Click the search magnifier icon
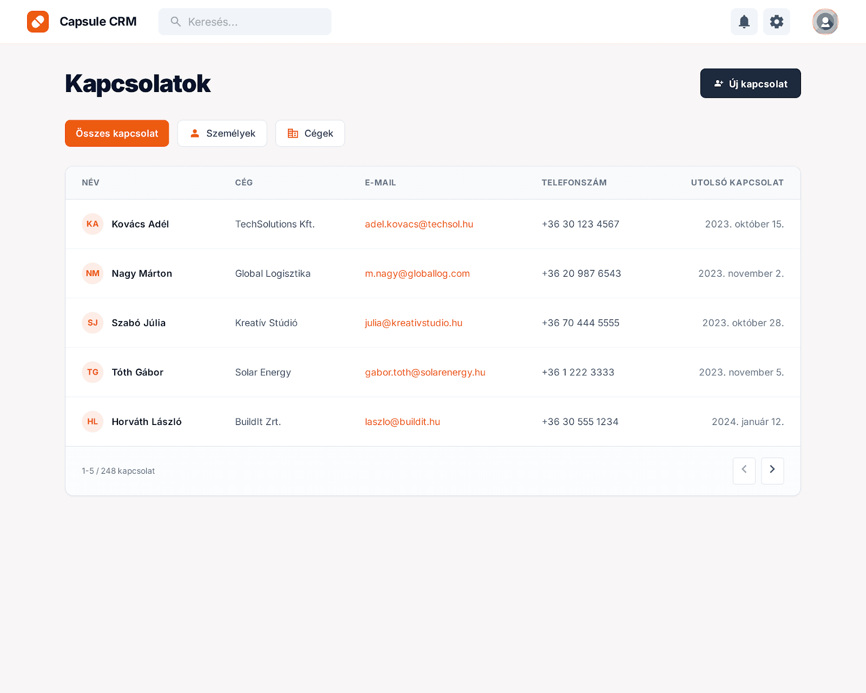Screen dimensions: 866x693 [175, 22]
